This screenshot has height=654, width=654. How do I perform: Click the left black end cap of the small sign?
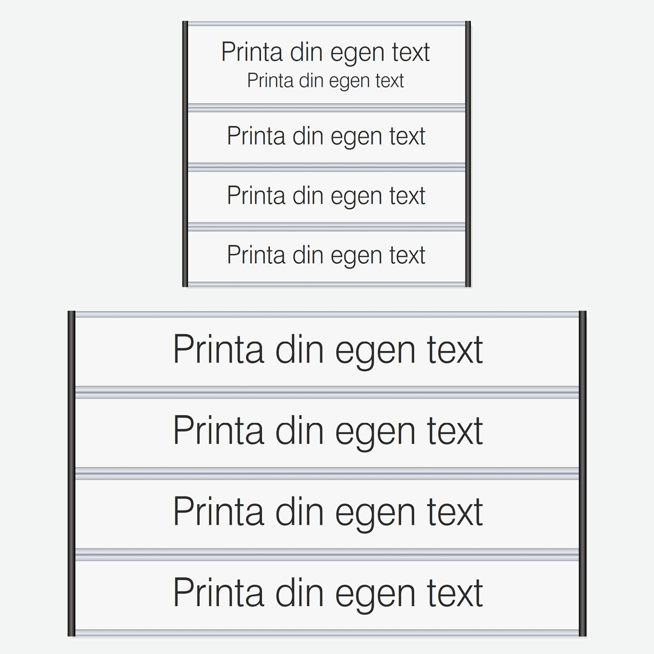pyautogui.click(x=185, y=154)
